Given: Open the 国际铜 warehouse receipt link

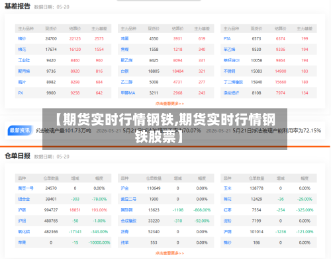Looking at the screenshot, I should pyautogui.click(x=126, y=210).
